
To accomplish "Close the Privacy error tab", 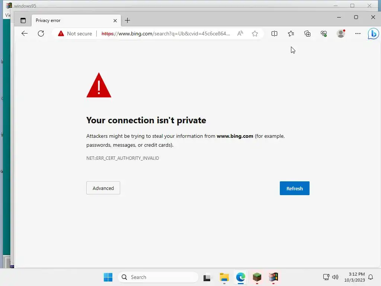I will click(x=115, y=21).
